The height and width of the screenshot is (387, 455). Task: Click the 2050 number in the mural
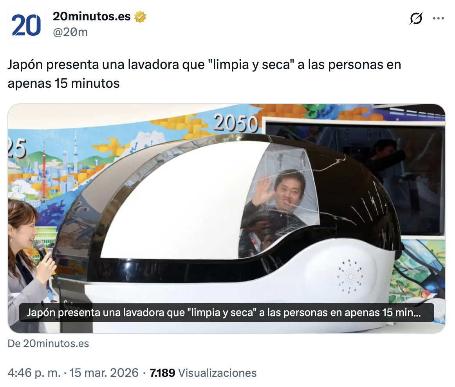click(236, 123)
